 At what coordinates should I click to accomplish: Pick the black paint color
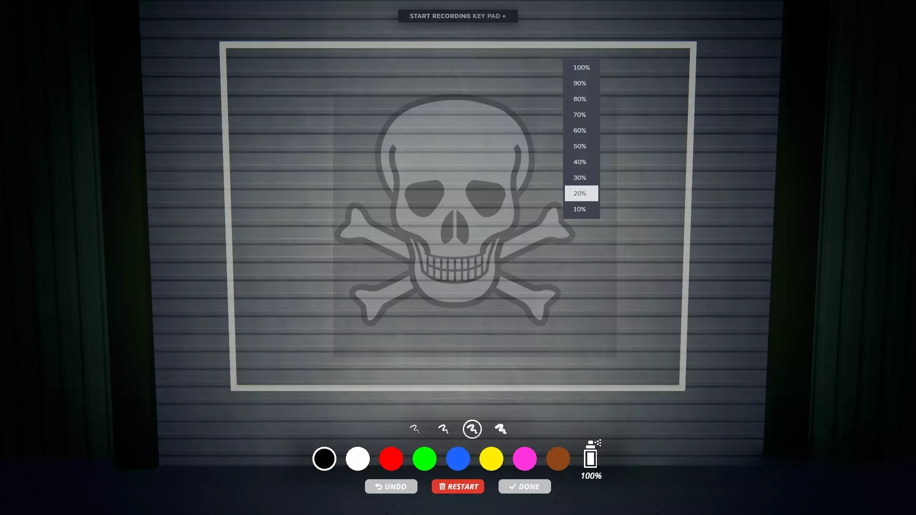(x=324, y=459)
